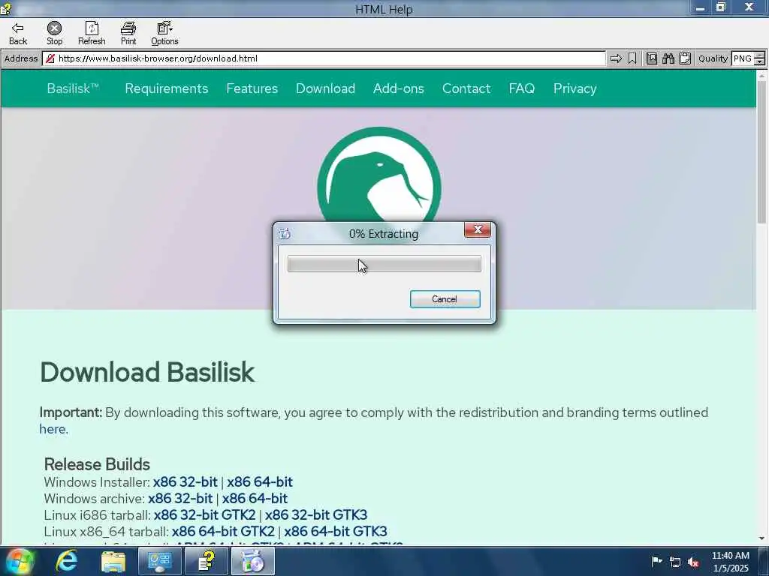Click the 'Release Builds' heading
The height and width of the screenshot is (576, 769).
[x=97, y=464]
